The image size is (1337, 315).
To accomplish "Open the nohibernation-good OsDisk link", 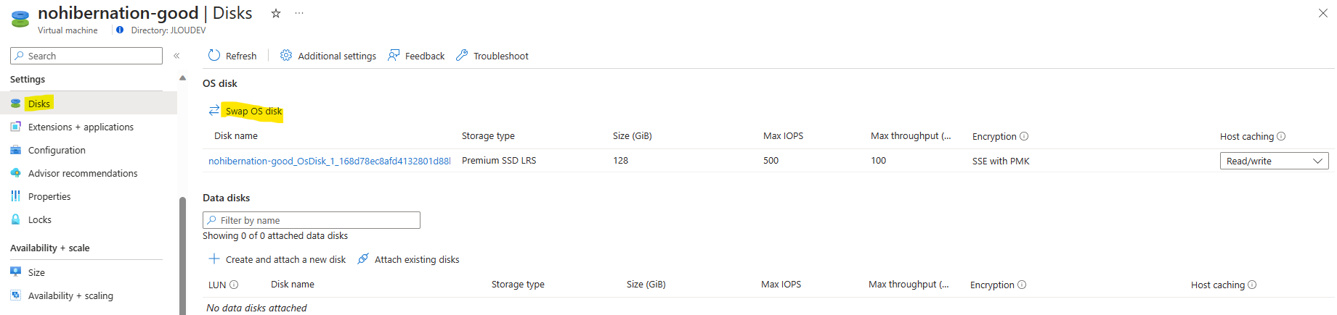I will click(329, 161).
